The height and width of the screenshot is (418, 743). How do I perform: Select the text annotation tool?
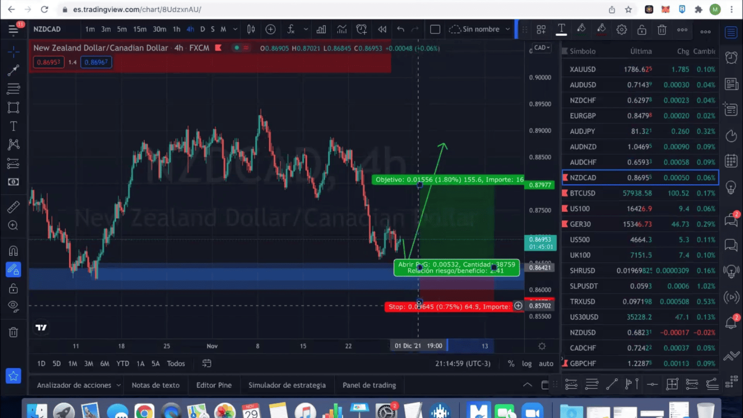(13, 126)
